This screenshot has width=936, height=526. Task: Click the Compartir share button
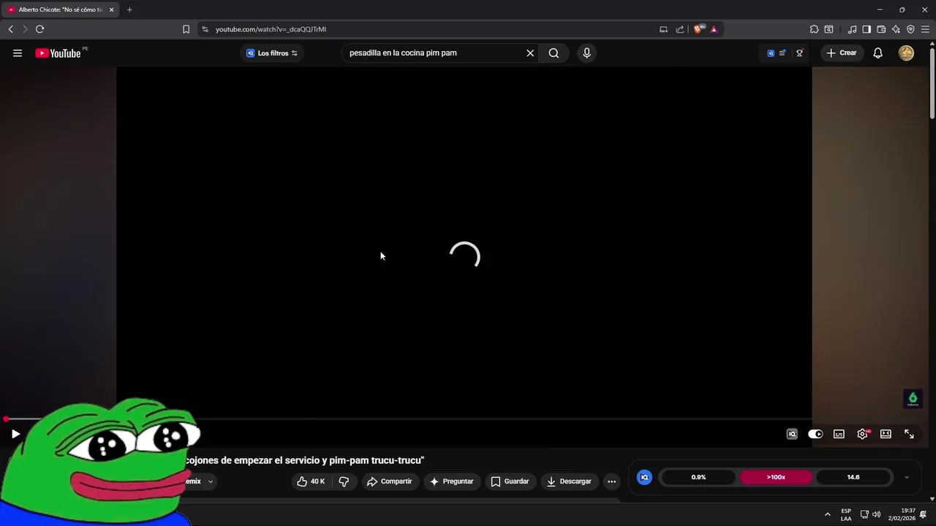point(390,481)
